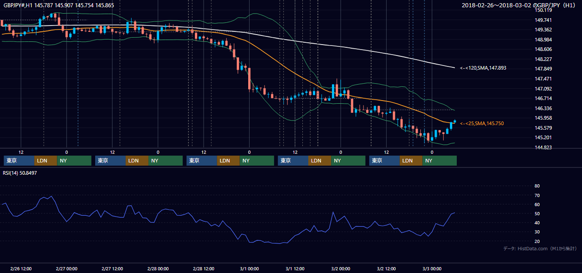Click RSI scale level 50
This screenshot has width=582, height=273.
pos(537,213)
